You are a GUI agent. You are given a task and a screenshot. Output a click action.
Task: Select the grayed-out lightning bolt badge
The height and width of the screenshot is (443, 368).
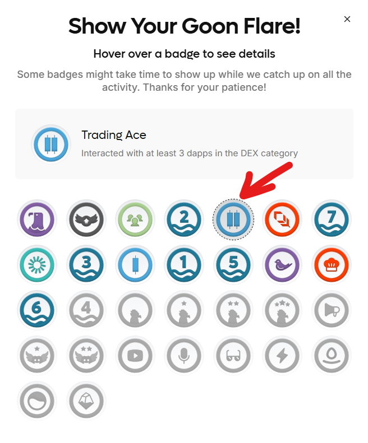tap(282, 356)
